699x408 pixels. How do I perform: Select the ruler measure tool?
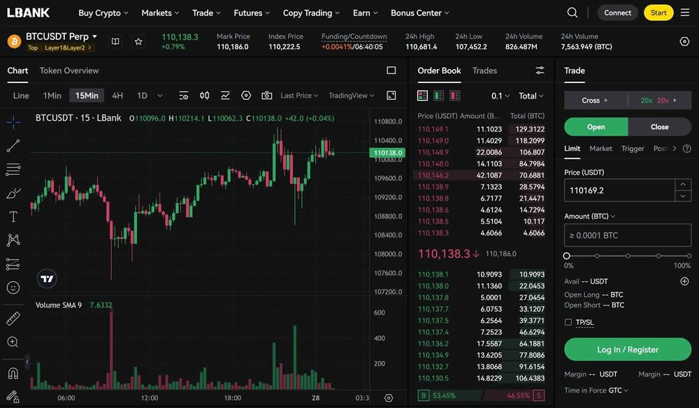point(13,319)
